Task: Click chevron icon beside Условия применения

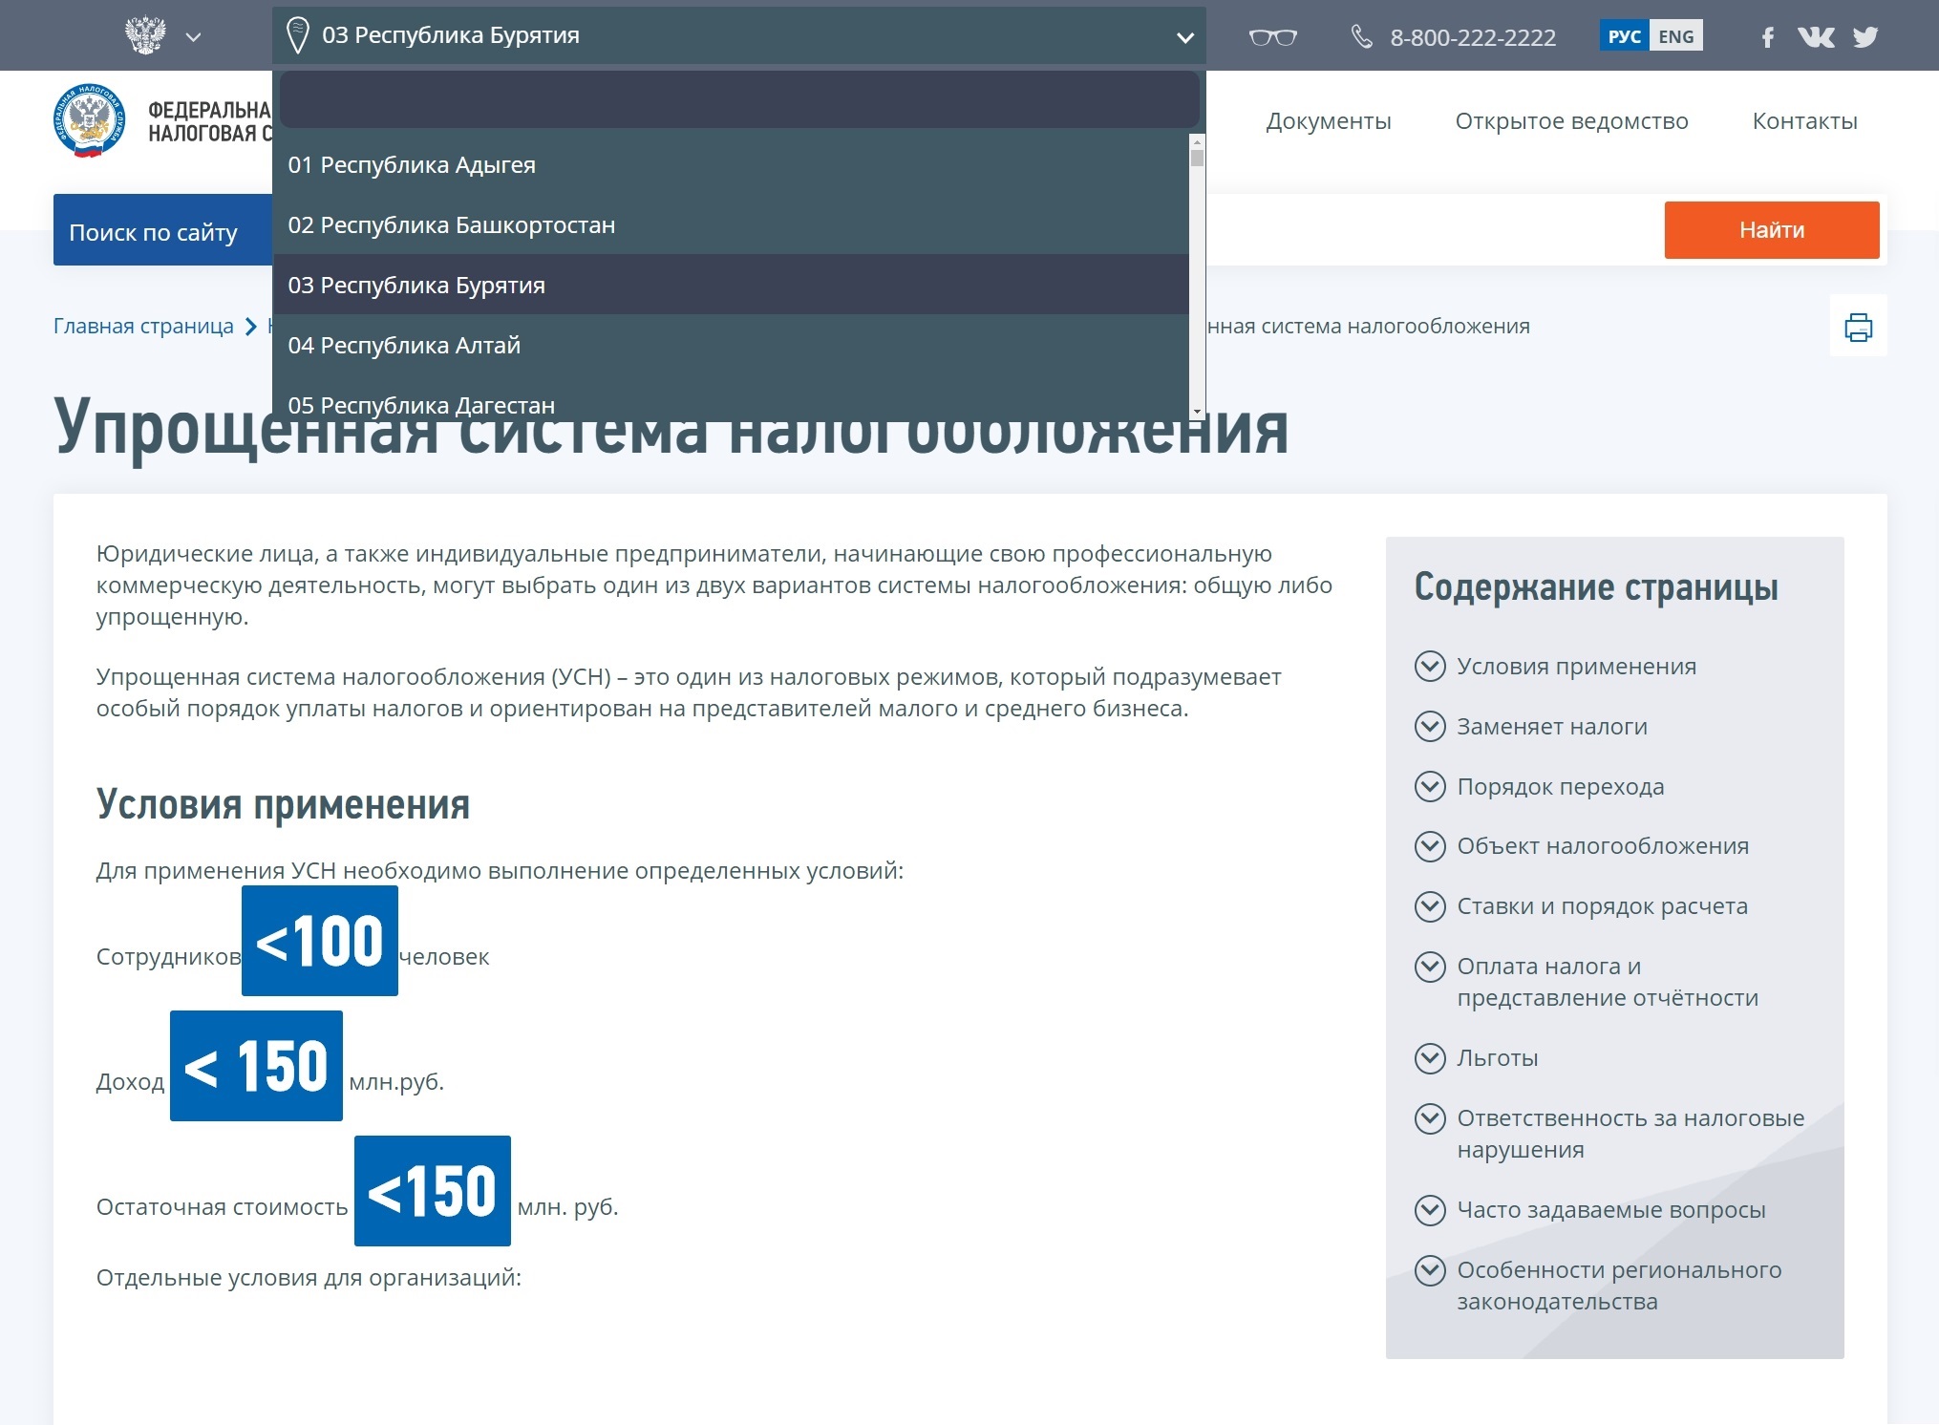Action: coord(1430,666)
